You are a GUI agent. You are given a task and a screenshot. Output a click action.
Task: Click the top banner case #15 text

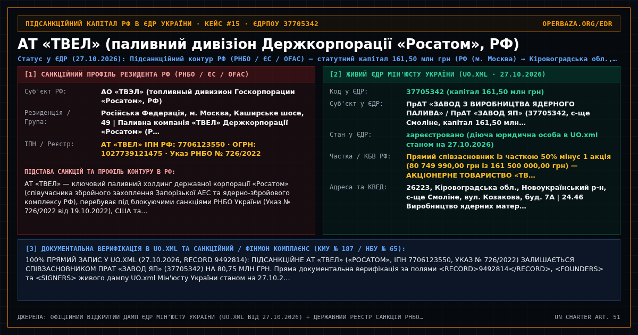[x=172, y=24]
